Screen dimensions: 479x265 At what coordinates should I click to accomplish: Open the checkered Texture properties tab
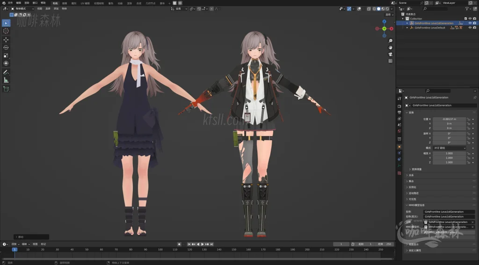[x=399, y=173]
